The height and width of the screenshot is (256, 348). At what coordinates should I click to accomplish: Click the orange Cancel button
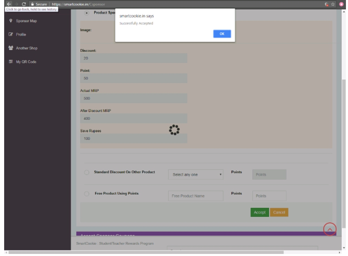point(279,212)
